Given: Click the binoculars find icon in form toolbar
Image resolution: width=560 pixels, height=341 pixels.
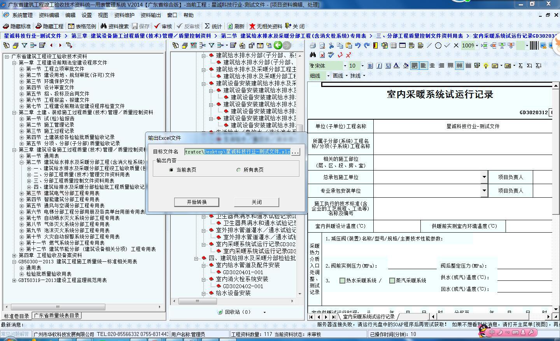Looking at the screenshot, I should pyautogui.click(x=313, y=55).
